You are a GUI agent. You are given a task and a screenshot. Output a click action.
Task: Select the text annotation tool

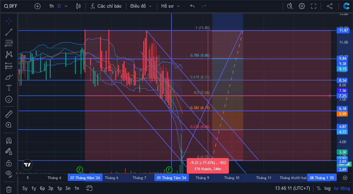click(9, 88)
